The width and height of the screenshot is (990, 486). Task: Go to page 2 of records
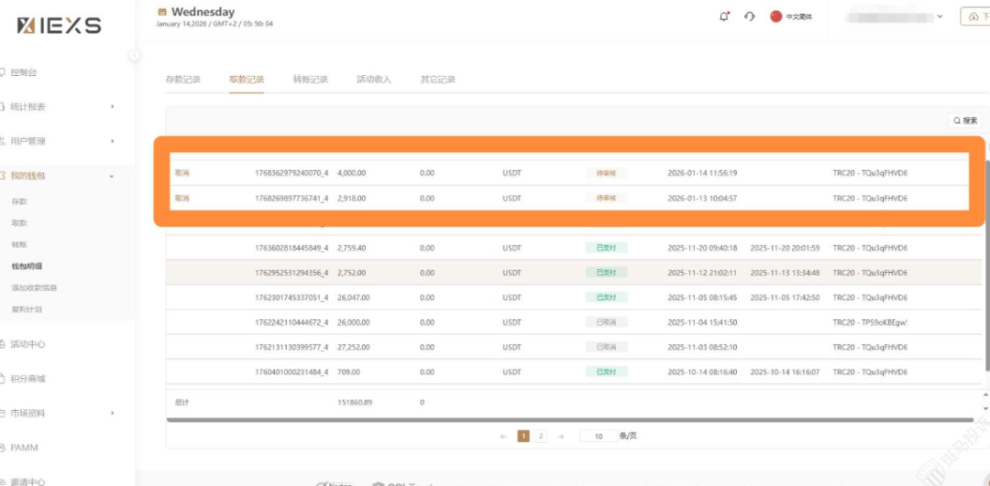pos(541,437)
